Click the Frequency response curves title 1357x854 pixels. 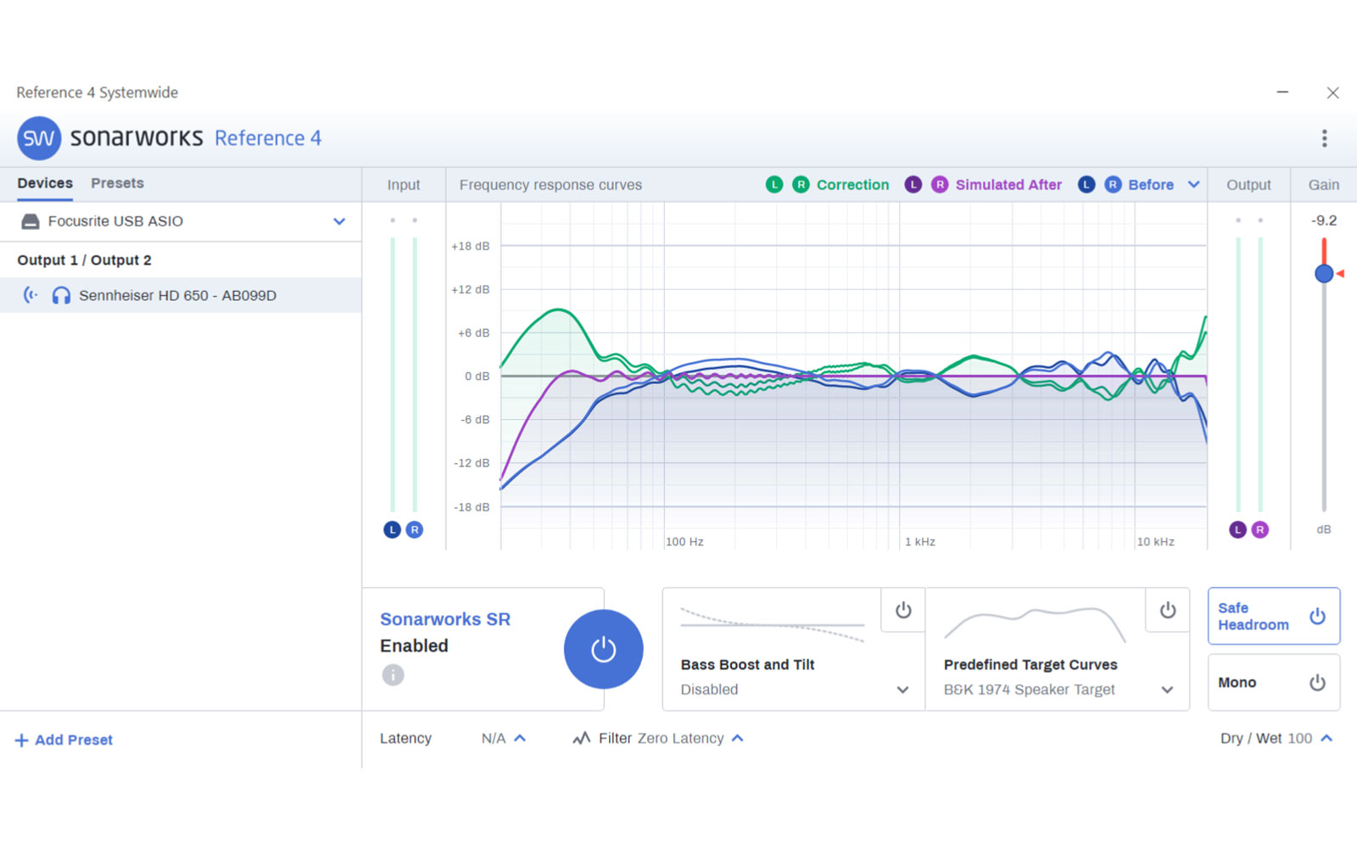point(550,185)
